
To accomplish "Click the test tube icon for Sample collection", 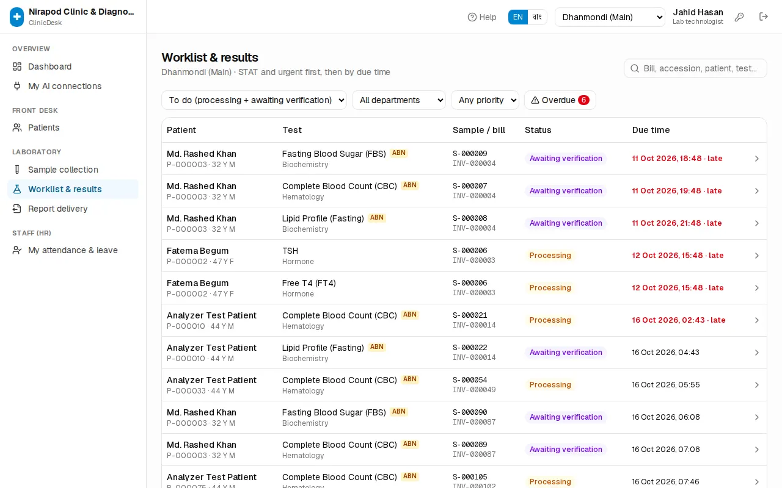I will click(17, 170).
